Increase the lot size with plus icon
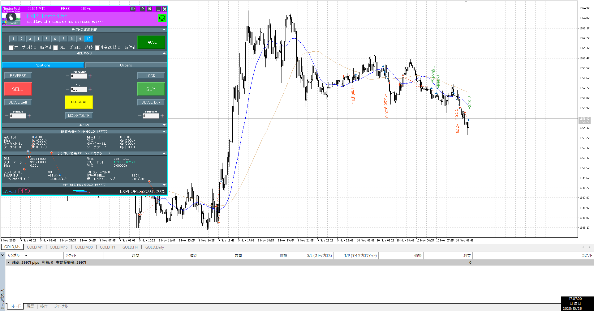594x311 pixels. tap(90, 89)
